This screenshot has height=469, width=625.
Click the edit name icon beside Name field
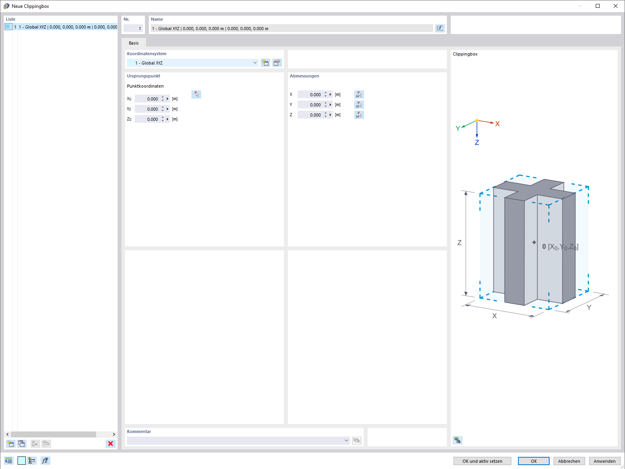tap(440, 28)
